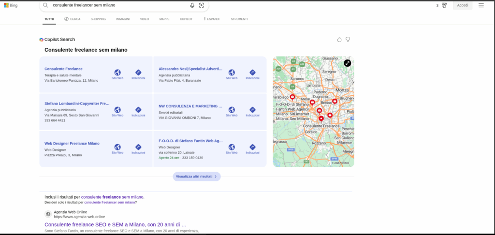495x235 pixels.
Task: Open visual search camera icon
Action: point(202,5)
